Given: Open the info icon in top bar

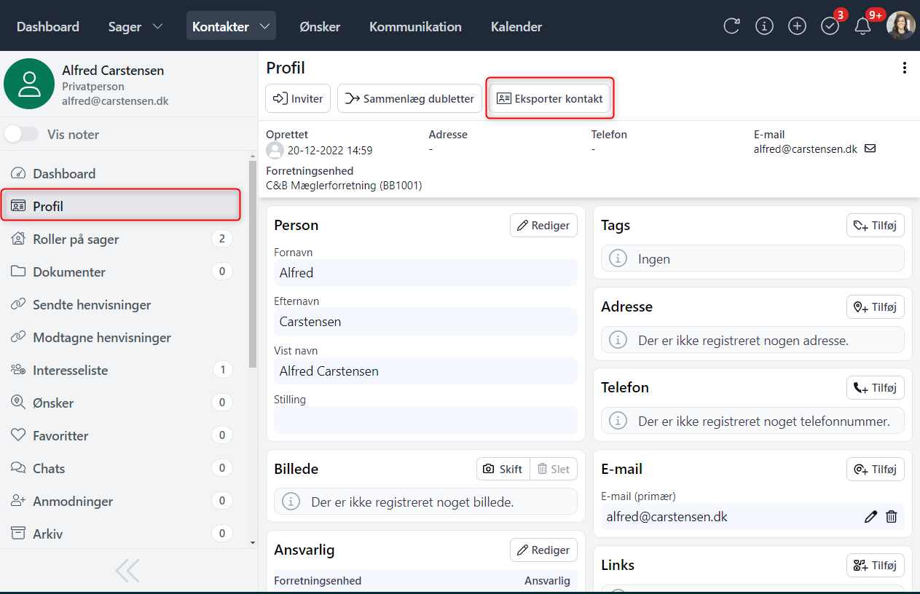Looking at the screenshot, I should click(x=764, y=26).
